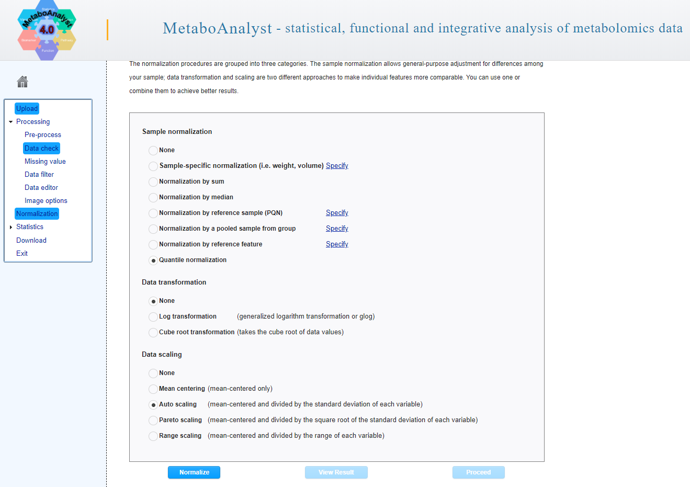Click the MetaboAnalyst 4.0 logo
690x487 pixels.
47,30
